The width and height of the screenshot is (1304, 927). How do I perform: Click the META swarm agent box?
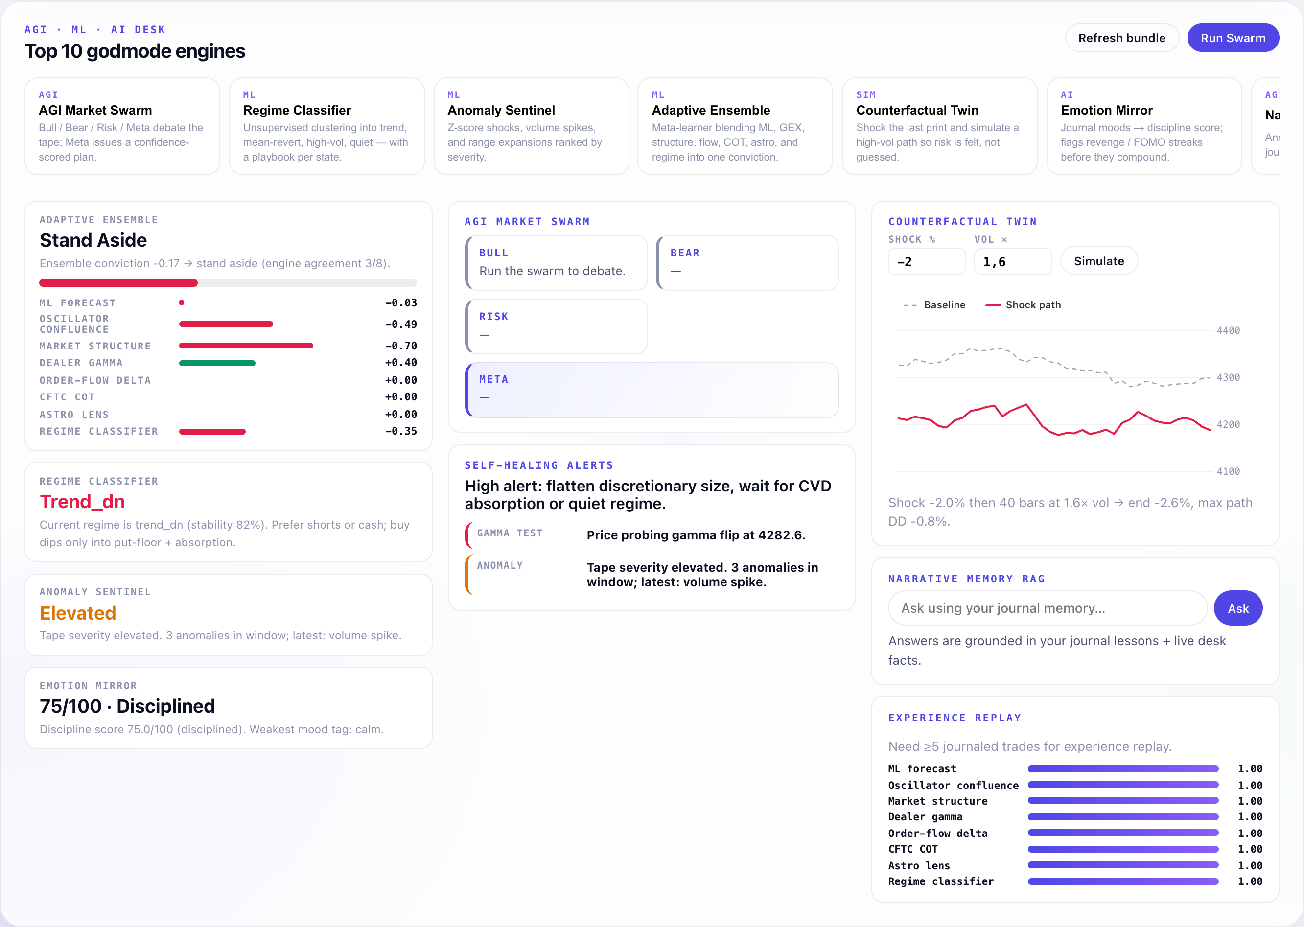652,390
